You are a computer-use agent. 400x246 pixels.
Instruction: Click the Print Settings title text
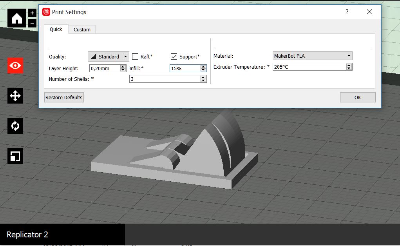pyautogui.click(x=69, y=12)
